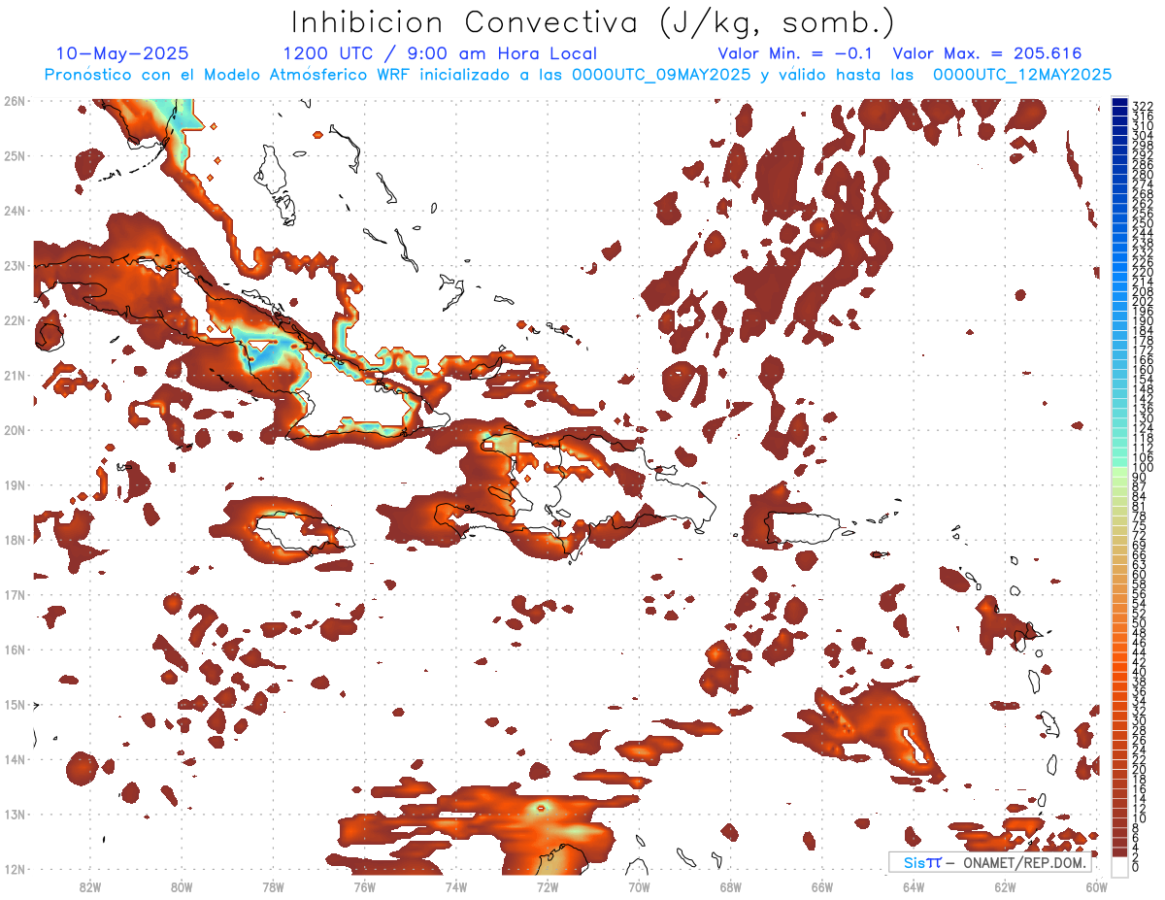Click the 15N latitude label
The width and height of the screenshot is (1165, 900).
[x=14, y=704]
